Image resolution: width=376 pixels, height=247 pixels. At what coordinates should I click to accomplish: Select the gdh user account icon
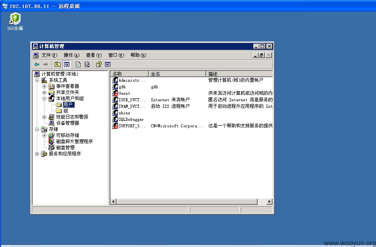(x=115, y=86)
